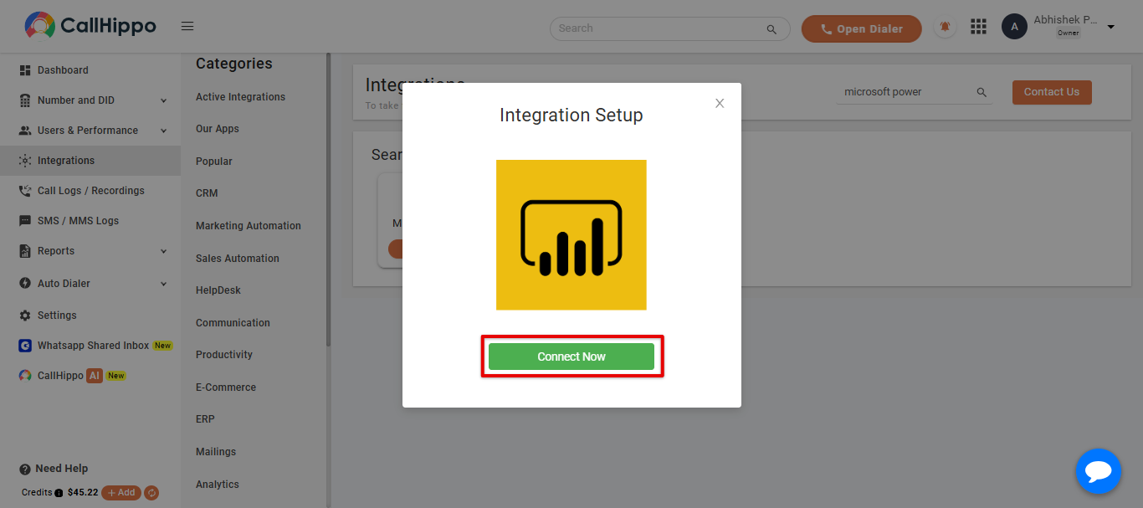Click the Users & Performance icon
This screenshot has width=1143, height=508.
click(x=25, y=131)
